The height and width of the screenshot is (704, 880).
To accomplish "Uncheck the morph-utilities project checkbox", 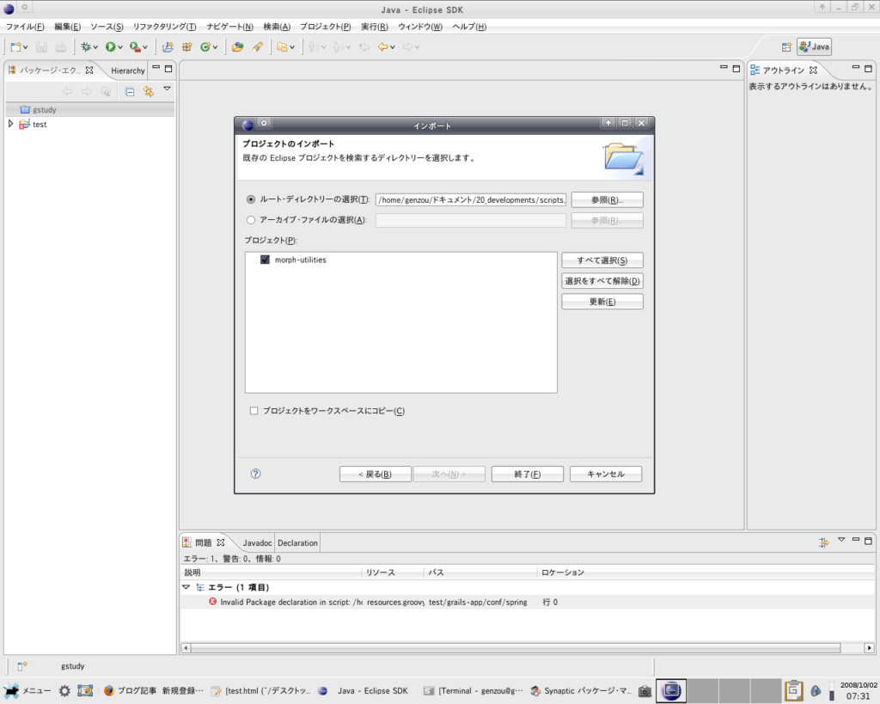I will [265, 260].
